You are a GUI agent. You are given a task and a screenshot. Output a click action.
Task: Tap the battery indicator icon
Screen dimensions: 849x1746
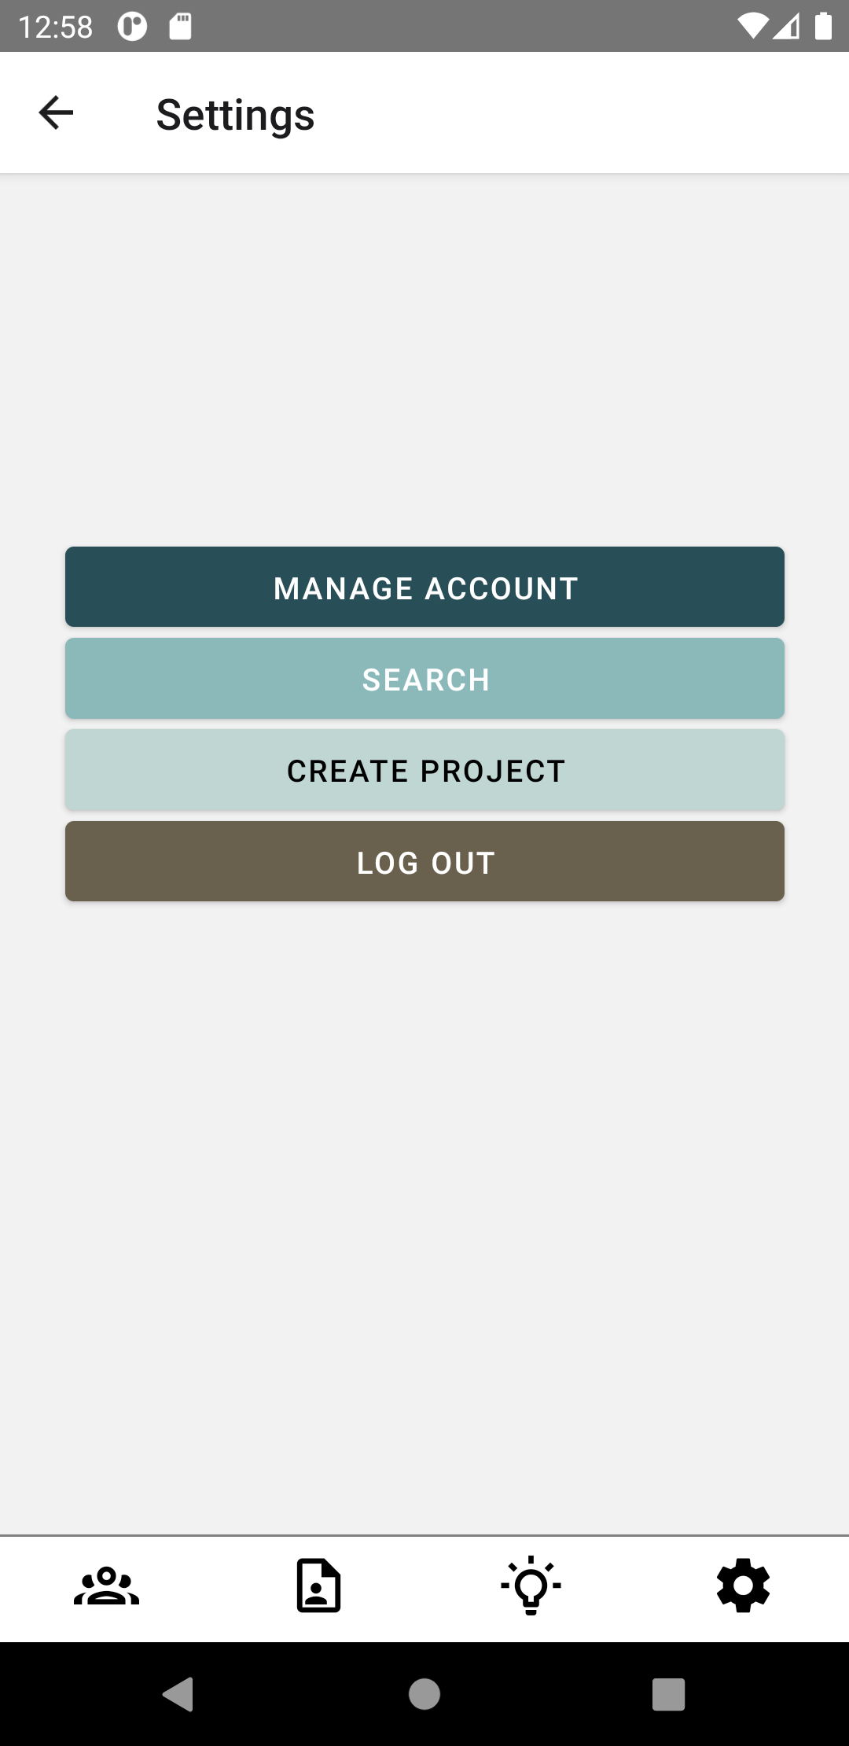823,27
